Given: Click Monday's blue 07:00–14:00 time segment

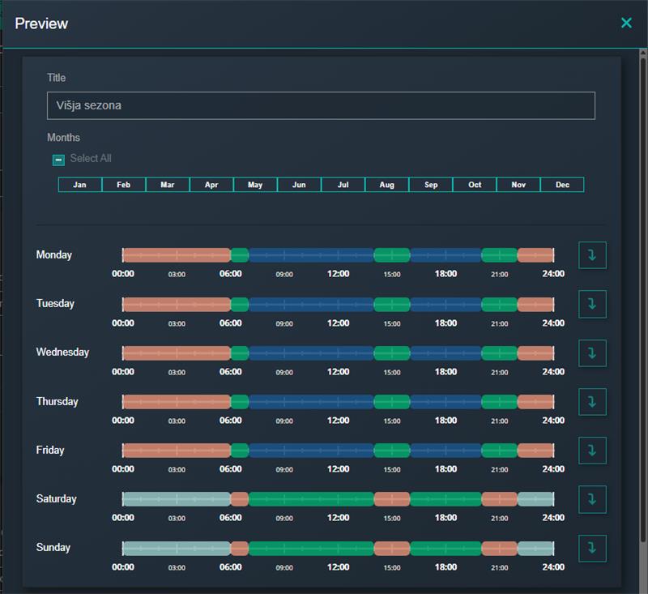Looking at the screenshot, I should (x=311, y=255).
